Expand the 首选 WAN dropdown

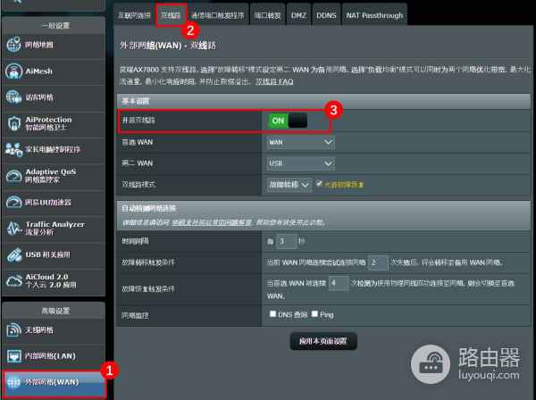coord(299,141)
